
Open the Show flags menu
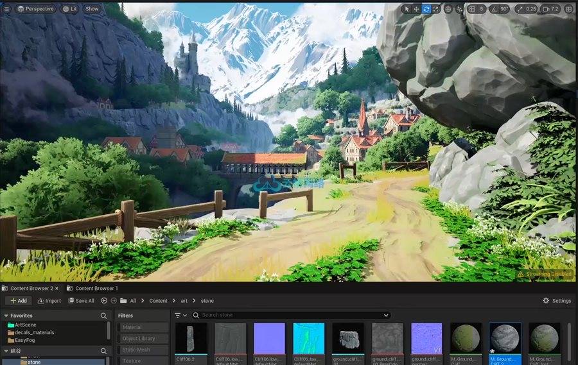pos(92,9)
